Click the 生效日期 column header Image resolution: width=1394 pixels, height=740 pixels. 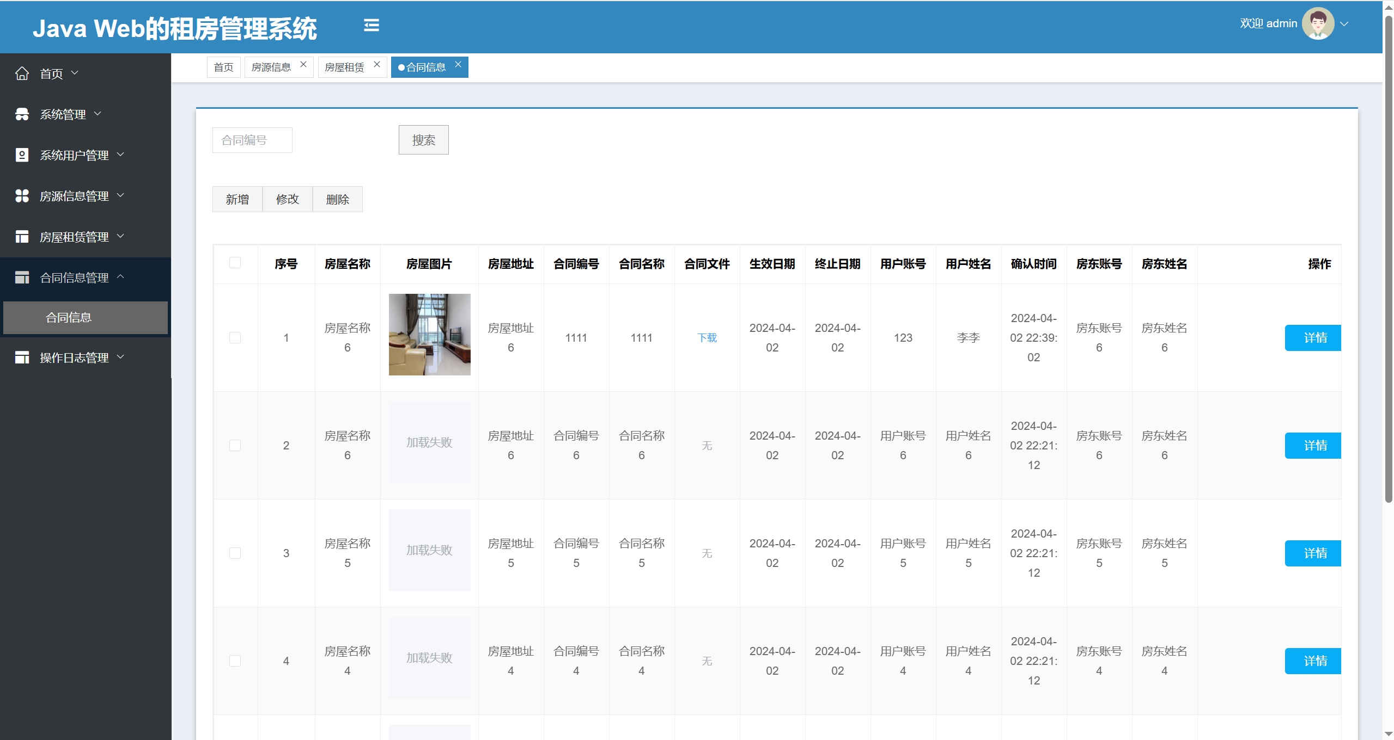tap(772, 264)
